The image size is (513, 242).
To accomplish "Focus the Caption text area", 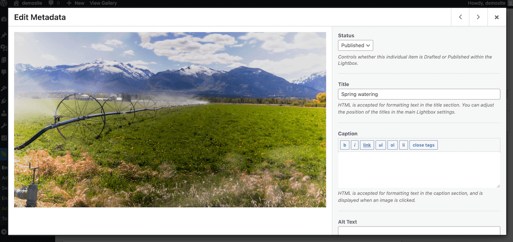I will (x=419, y=169).
